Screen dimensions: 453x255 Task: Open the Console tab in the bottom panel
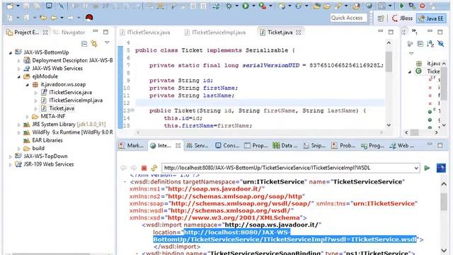[x=228, y=146]
